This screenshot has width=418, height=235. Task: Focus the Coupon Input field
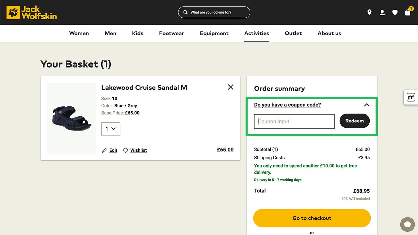pyautogui.click(x=294, y=121)
